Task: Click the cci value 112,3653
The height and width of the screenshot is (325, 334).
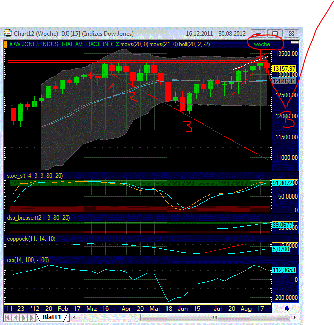Action: click(x=284, y=270)
